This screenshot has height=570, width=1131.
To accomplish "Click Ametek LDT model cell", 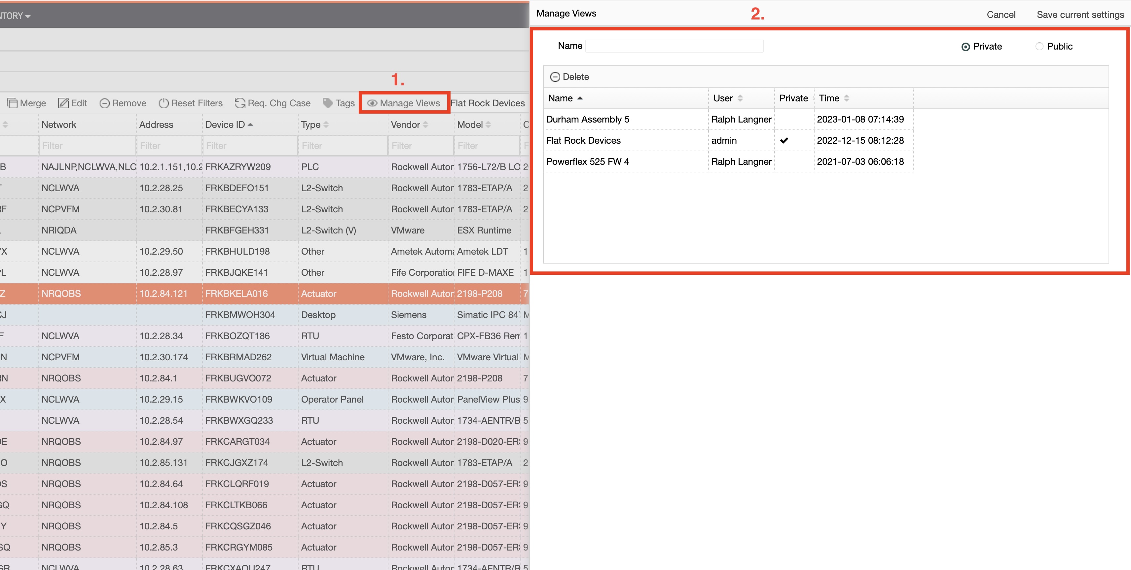I will pos(482,251).
